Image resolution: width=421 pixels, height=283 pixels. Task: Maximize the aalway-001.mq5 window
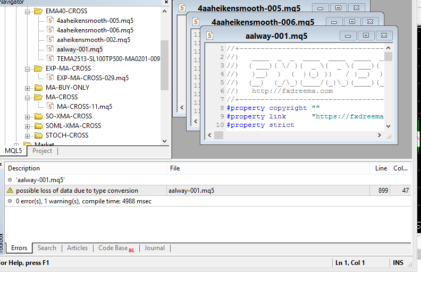(366, 36)
